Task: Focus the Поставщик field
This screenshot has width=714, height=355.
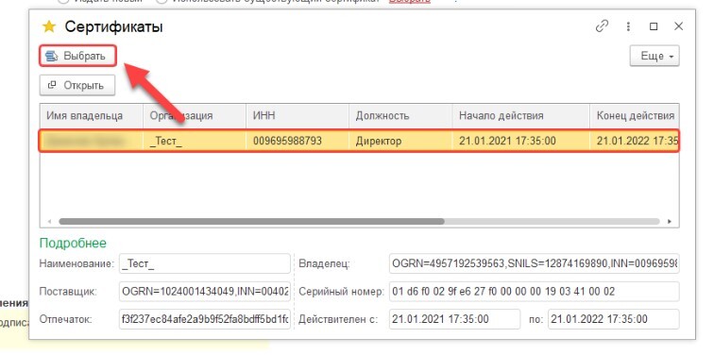Action: click(204, 292)
